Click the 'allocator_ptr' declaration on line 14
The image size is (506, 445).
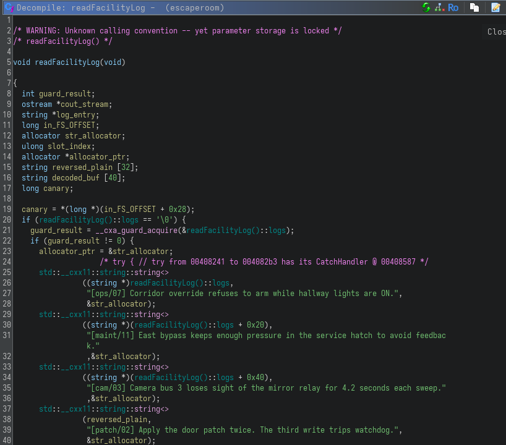98,157
